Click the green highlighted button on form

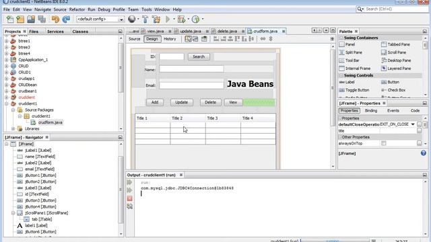point(259,102)
